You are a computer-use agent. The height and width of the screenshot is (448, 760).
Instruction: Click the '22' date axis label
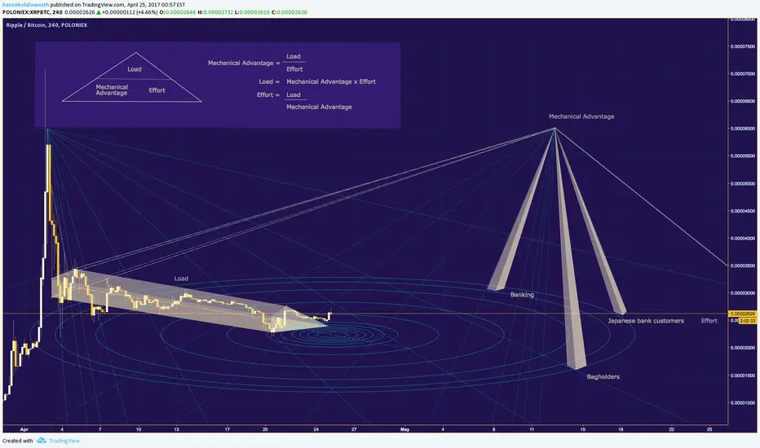[x=671, y=429]
